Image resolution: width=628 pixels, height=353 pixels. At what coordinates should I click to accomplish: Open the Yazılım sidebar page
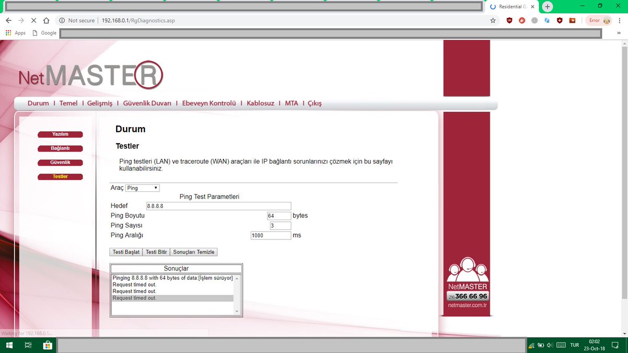click(60, 134)
